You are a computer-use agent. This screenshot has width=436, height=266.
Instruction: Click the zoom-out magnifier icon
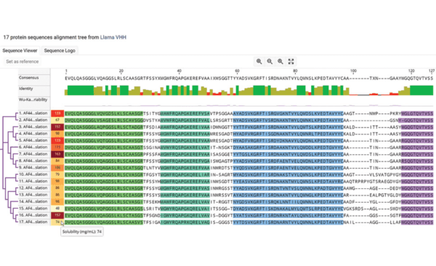(x=270, y=62)
